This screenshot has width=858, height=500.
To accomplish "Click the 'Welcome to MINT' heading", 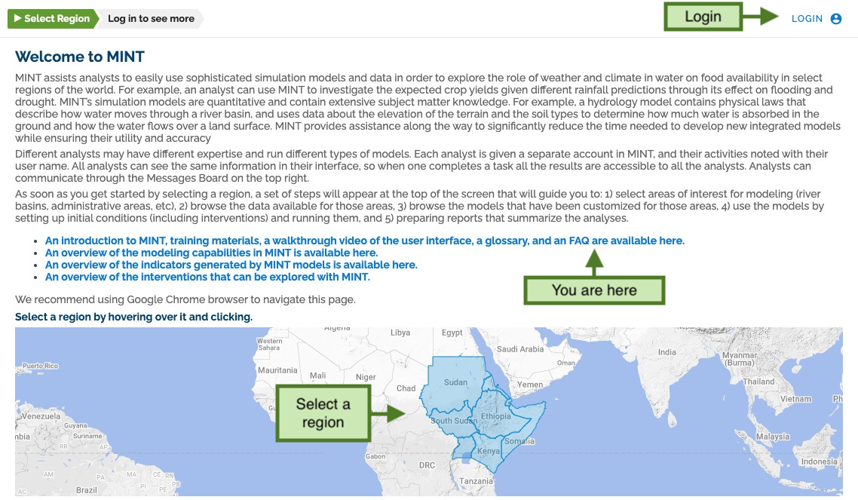I will click(x=80, y=57).
